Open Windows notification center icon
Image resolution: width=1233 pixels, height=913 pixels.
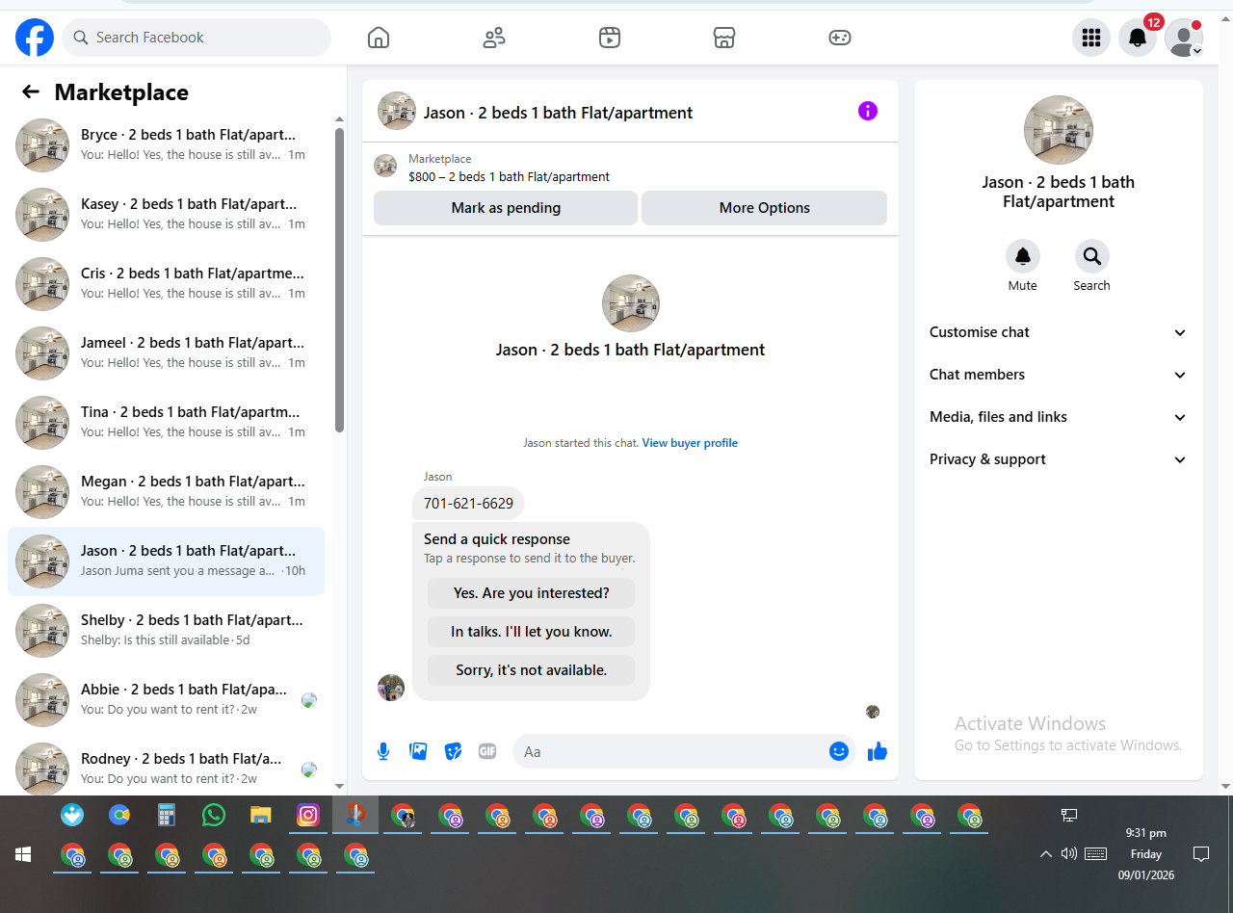click(1201, 853)
